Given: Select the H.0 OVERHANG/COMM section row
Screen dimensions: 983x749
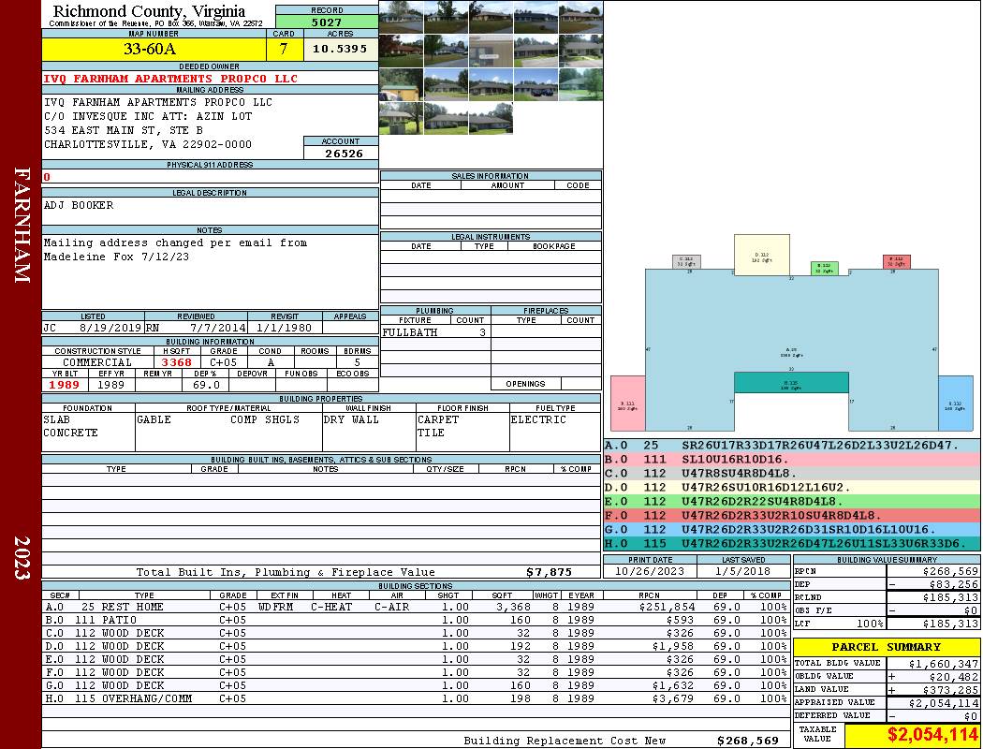Looking at the screenshot, I should coord(416,698).
